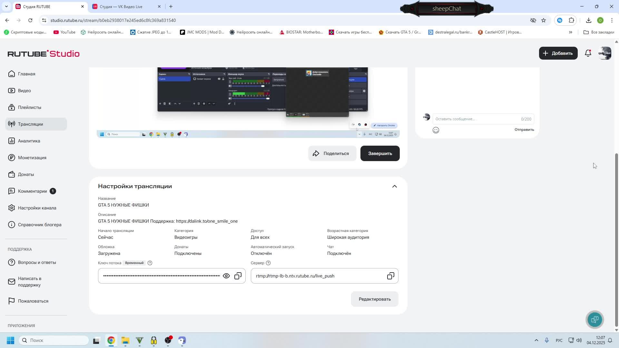Show help for stream key
This screenshot has height=348, width=619.
[x=150, y=263]
